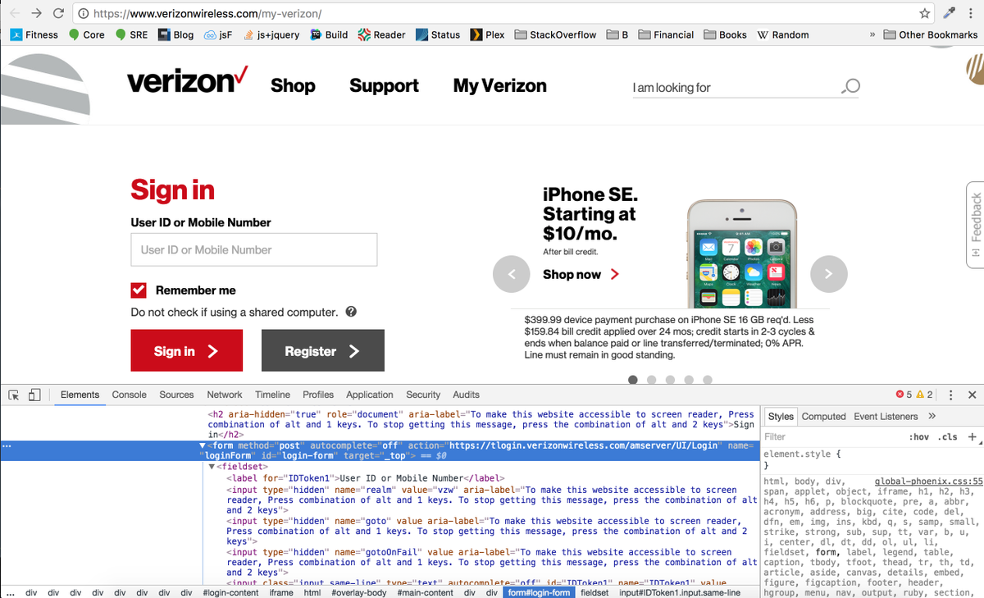Open the Blog bookmark

point(176,34)
